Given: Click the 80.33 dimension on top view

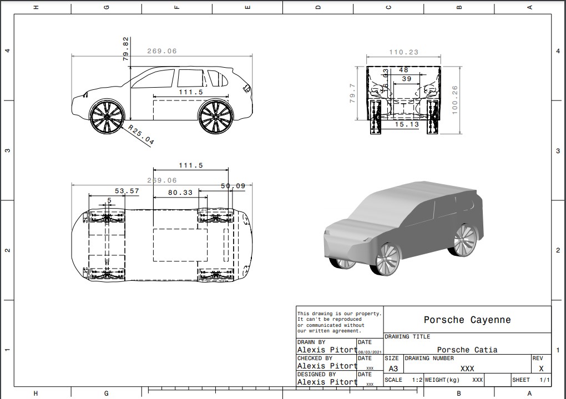Looking at the screenshot, I should [x=180, y=193].
